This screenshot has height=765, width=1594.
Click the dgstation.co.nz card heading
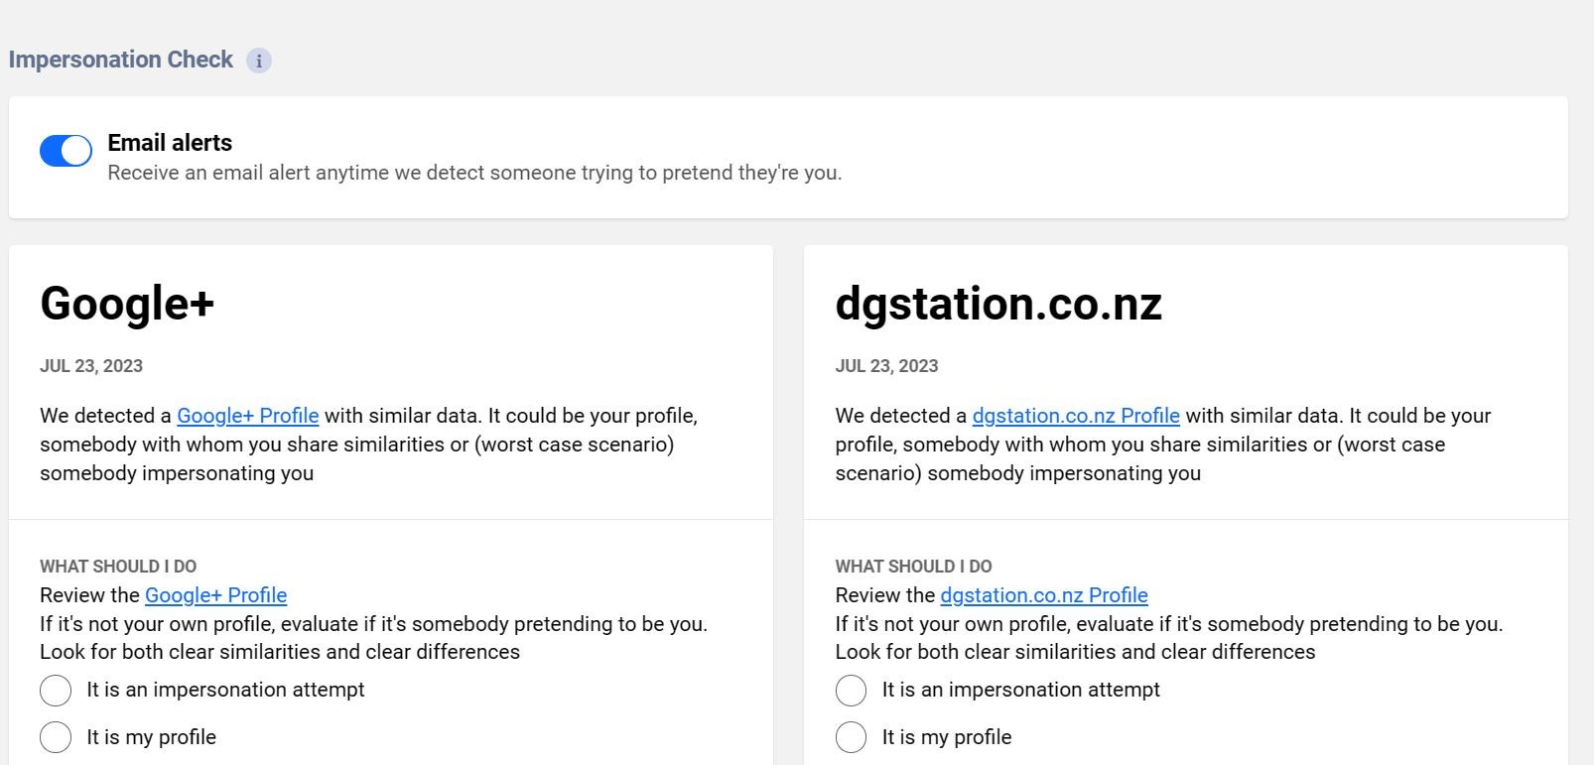(x=998, y=304)
